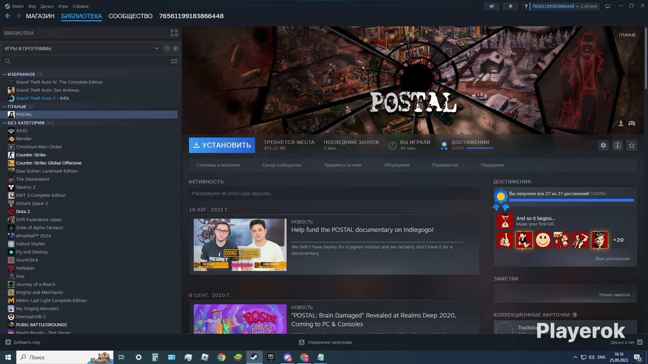
Task: Go to the СООБЩЕСТВО tab
Action: click(130, 16)
